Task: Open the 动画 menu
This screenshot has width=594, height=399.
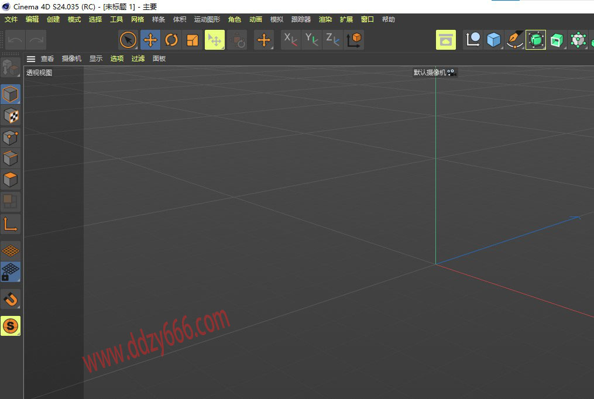Action: 256,19
